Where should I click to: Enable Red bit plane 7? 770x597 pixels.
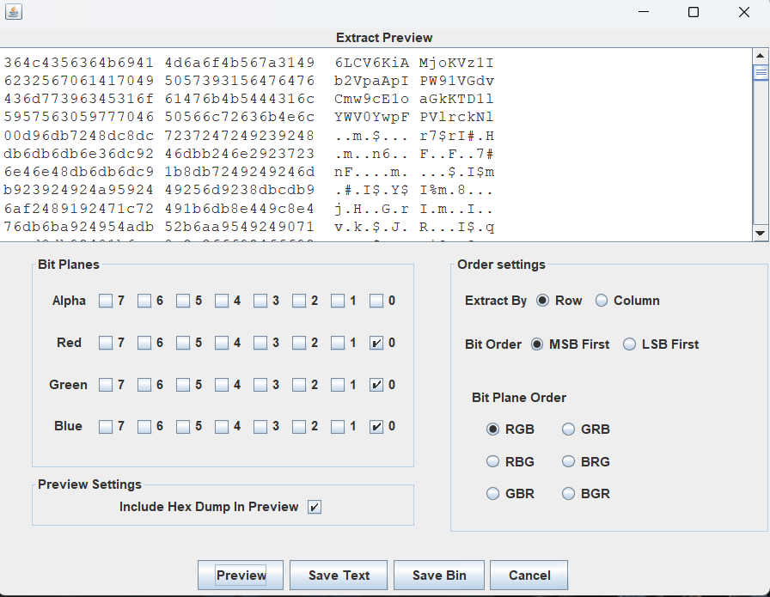pos(106,343)
